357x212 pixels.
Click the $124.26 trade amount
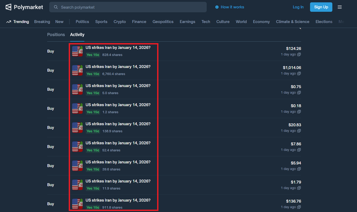click(294, 49)
